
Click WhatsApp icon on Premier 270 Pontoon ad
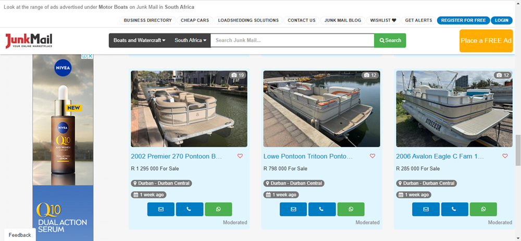(218, 209)
